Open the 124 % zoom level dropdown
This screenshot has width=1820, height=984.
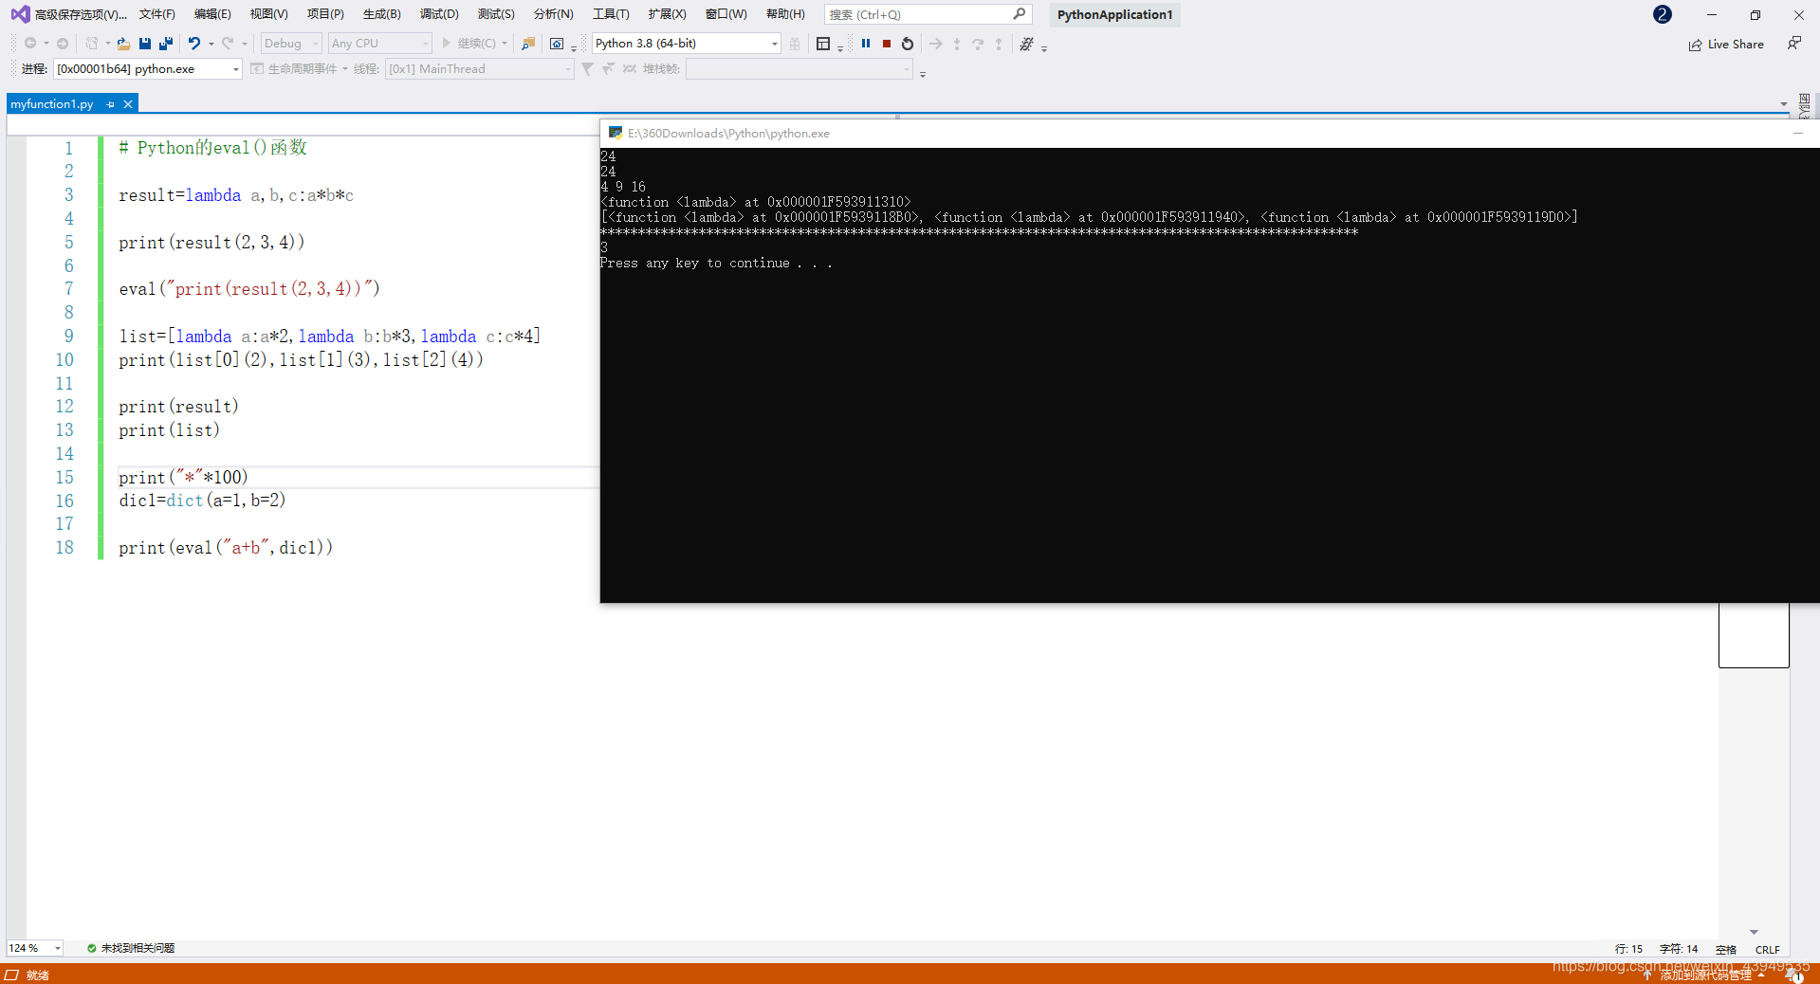pos(35,948)
